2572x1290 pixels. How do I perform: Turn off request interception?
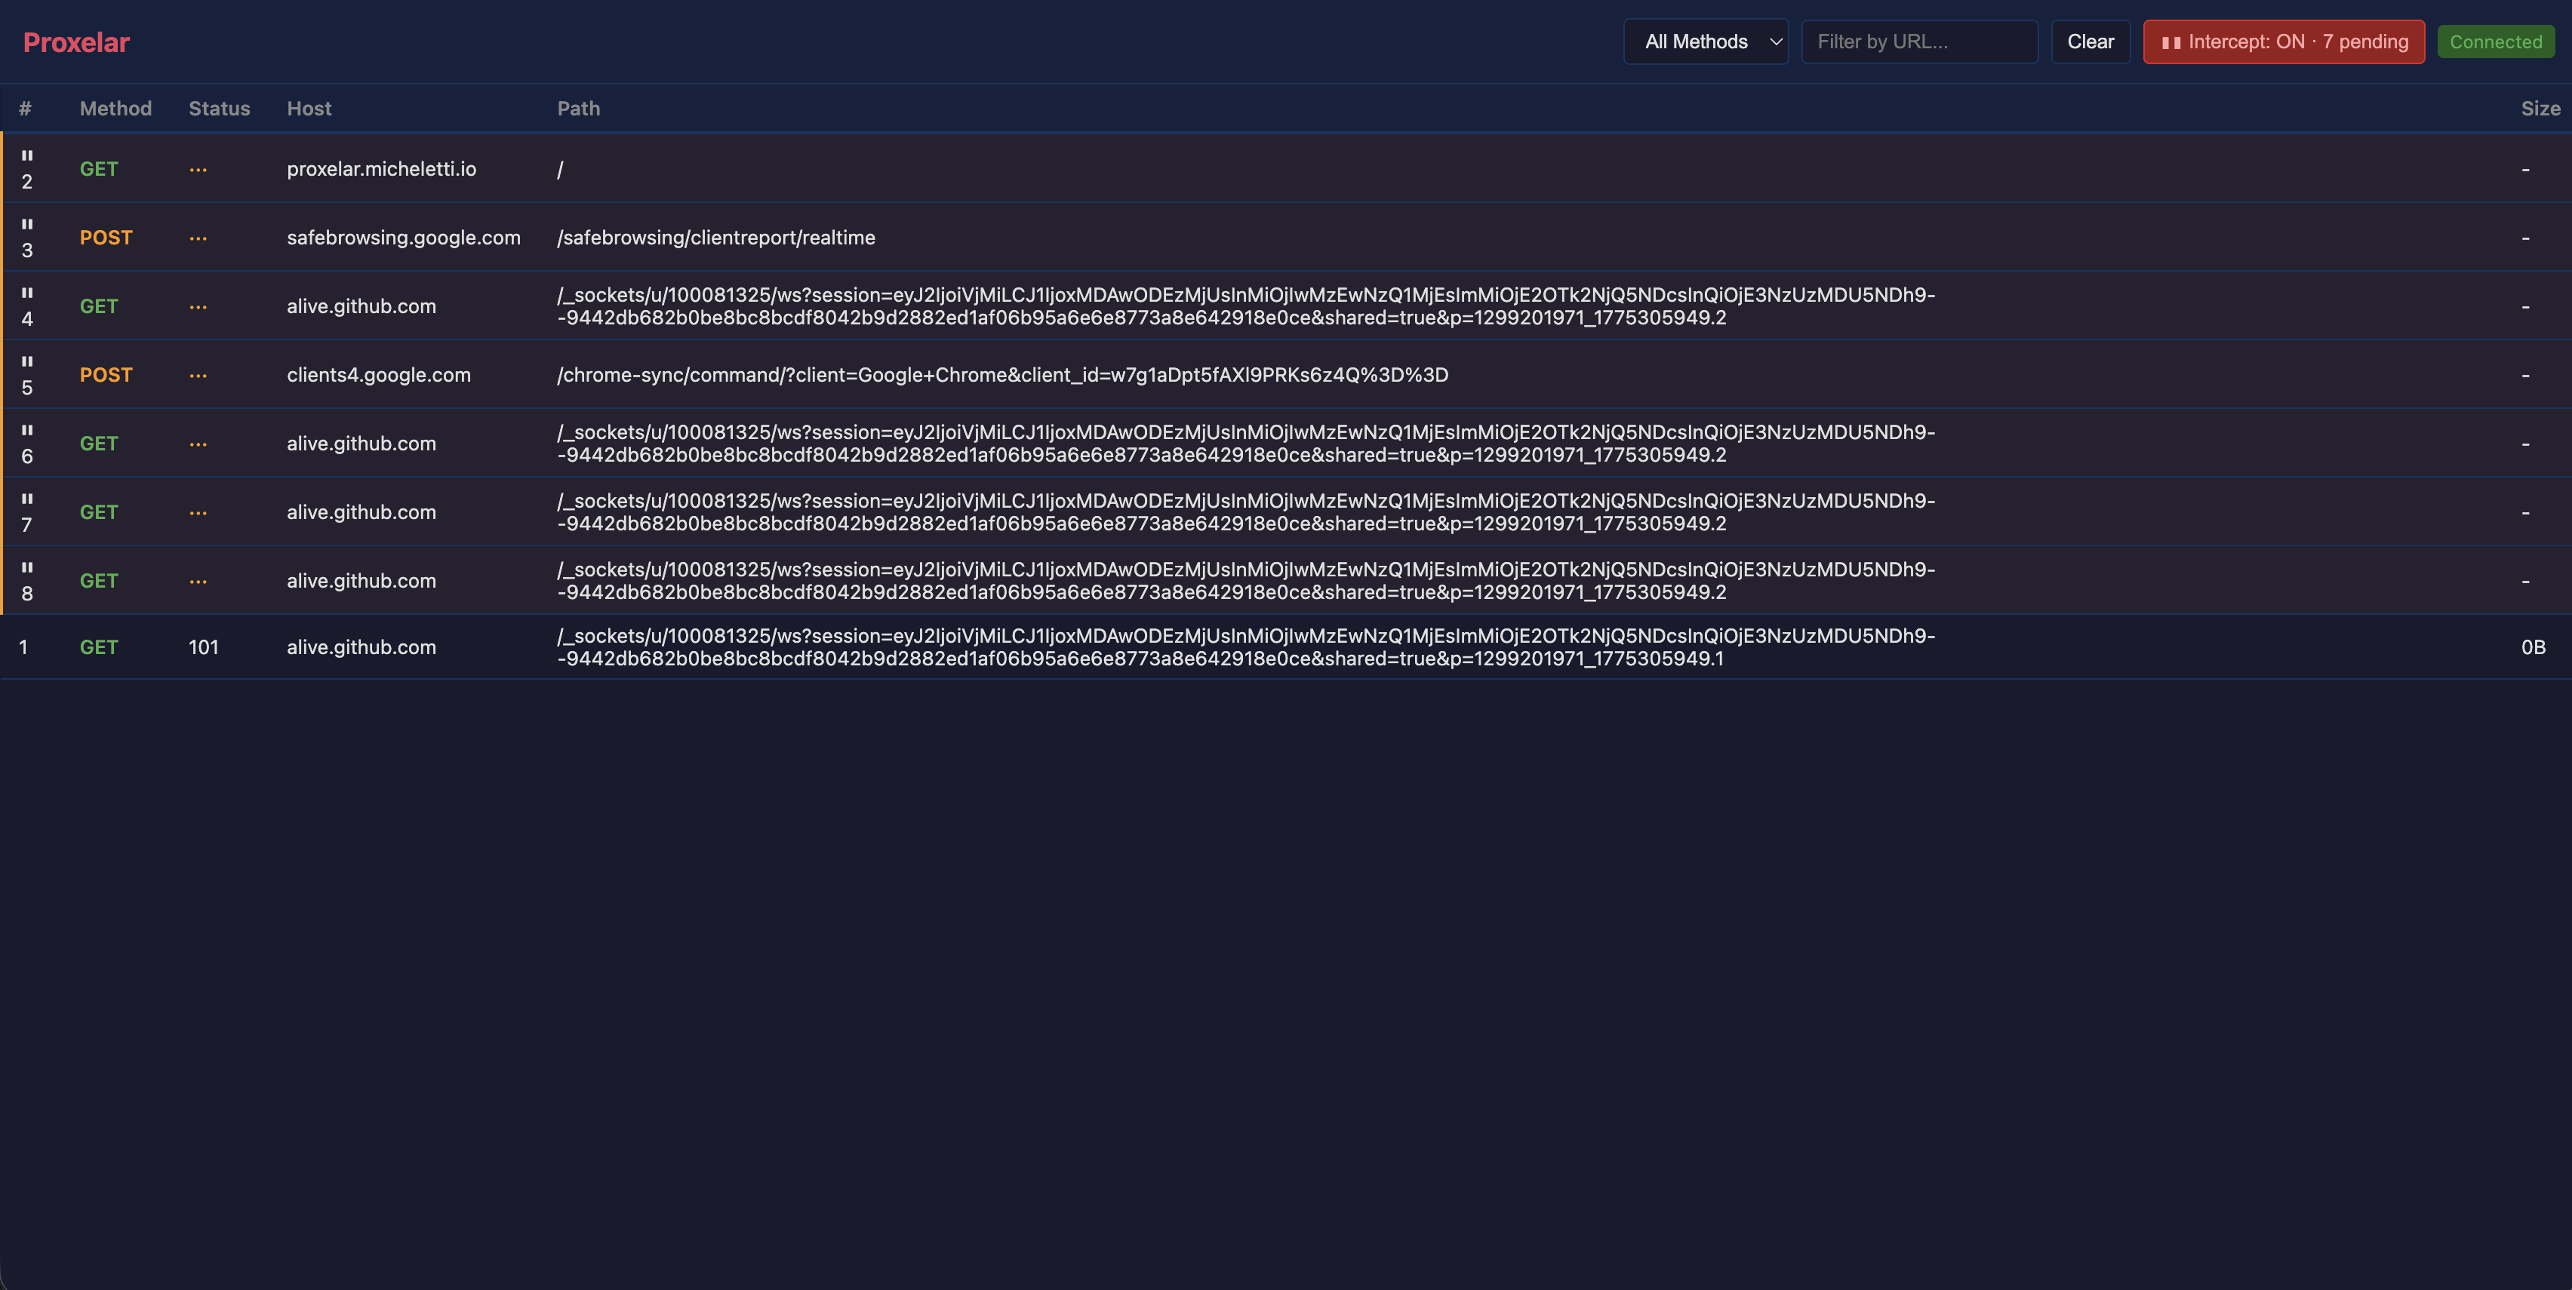click(x=2284, y=42)
